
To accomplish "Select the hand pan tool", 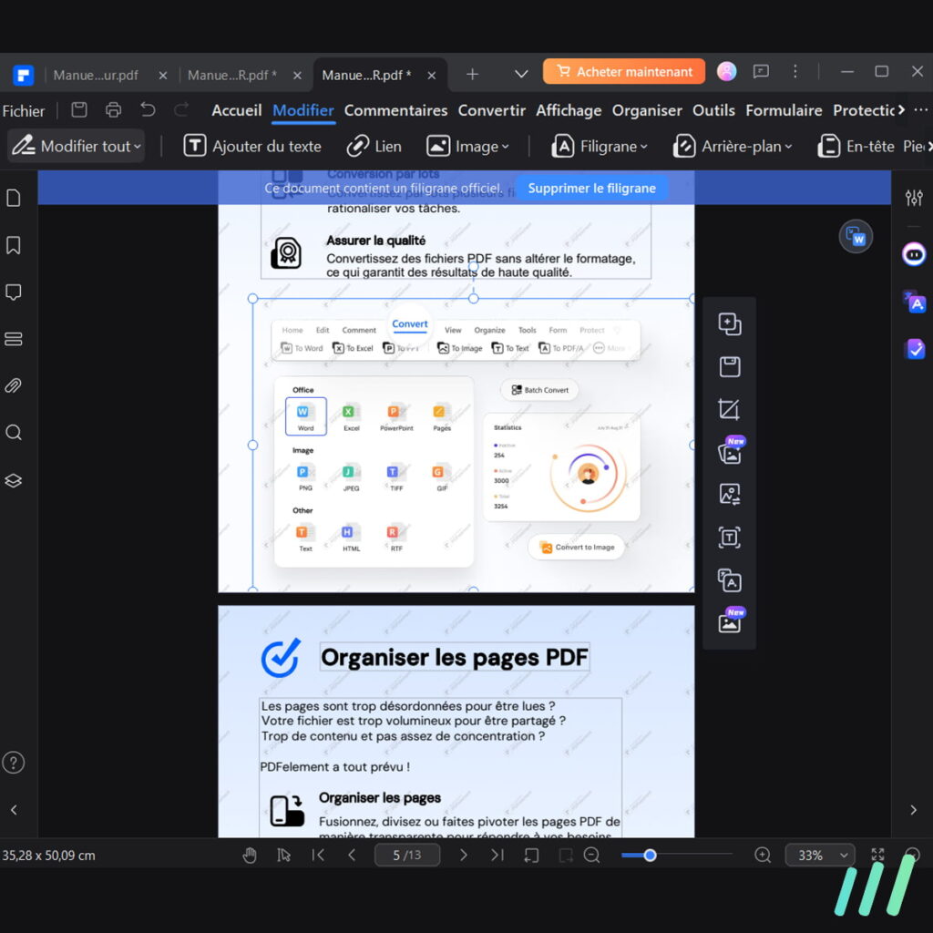I will (250, 855).
